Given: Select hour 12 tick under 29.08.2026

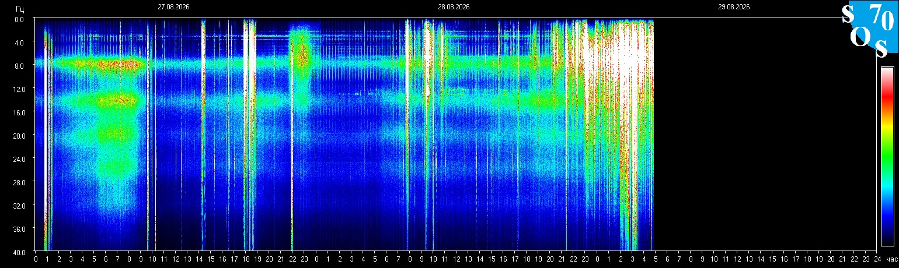Looking at the screenshot, I should pyautogui.click(x=737, y=259).
